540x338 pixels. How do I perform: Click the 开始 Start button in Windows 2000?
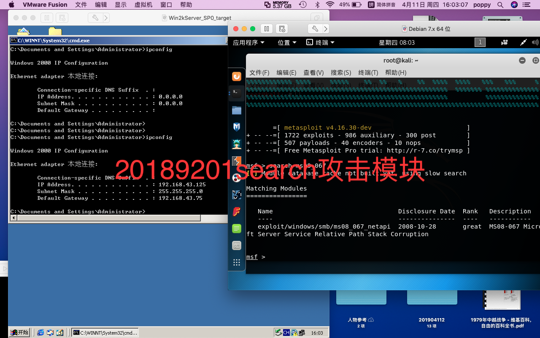(x=19, y=333)
